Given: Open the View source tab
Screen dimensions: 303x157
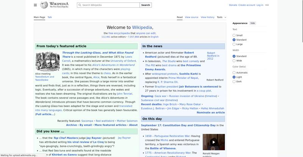Looking at the screenshot, I should (x=192, y=17).
